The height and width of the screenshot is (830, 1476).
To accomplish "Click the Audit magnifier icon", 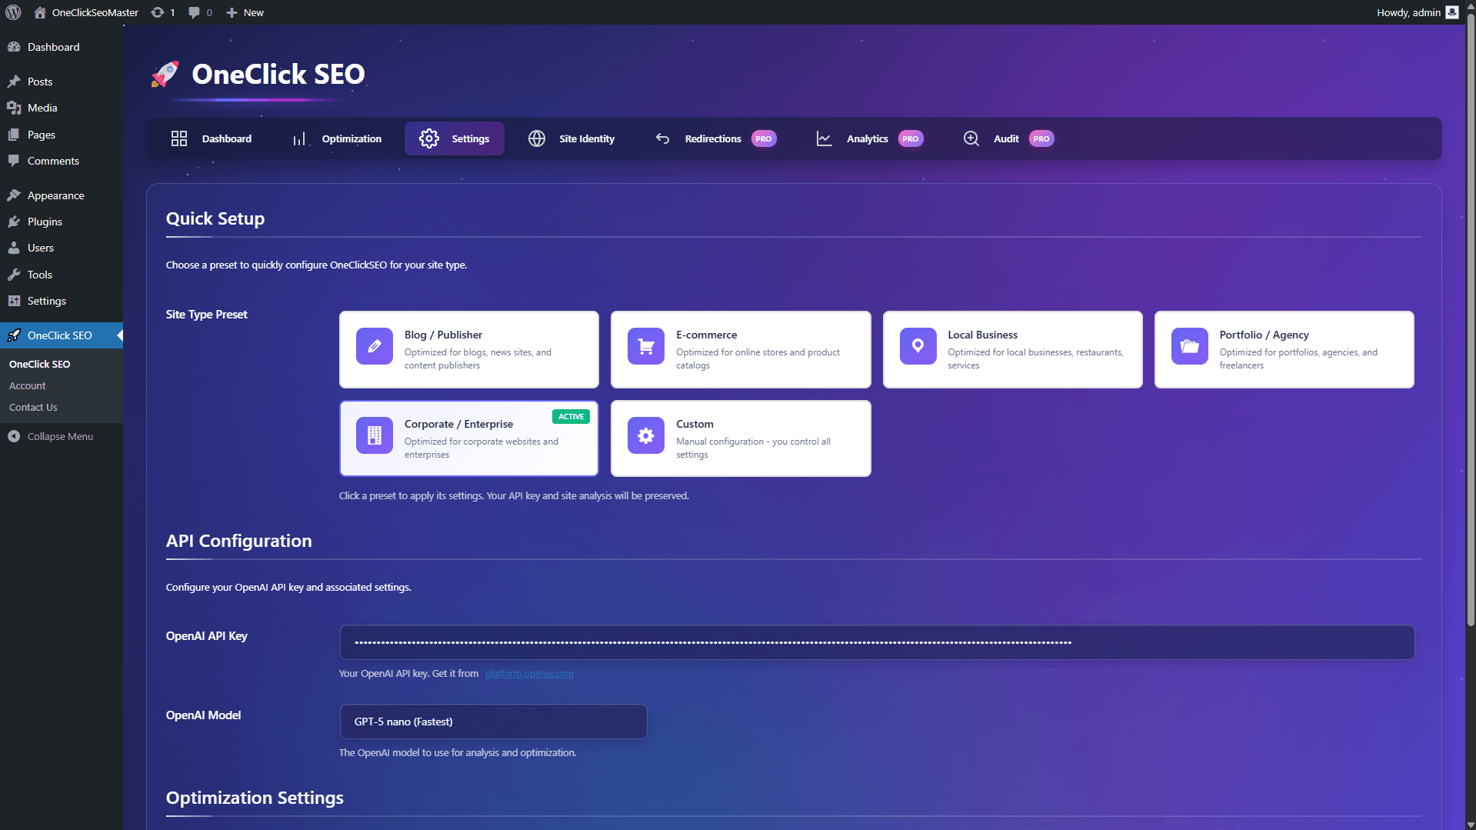I will coord(971,138).
